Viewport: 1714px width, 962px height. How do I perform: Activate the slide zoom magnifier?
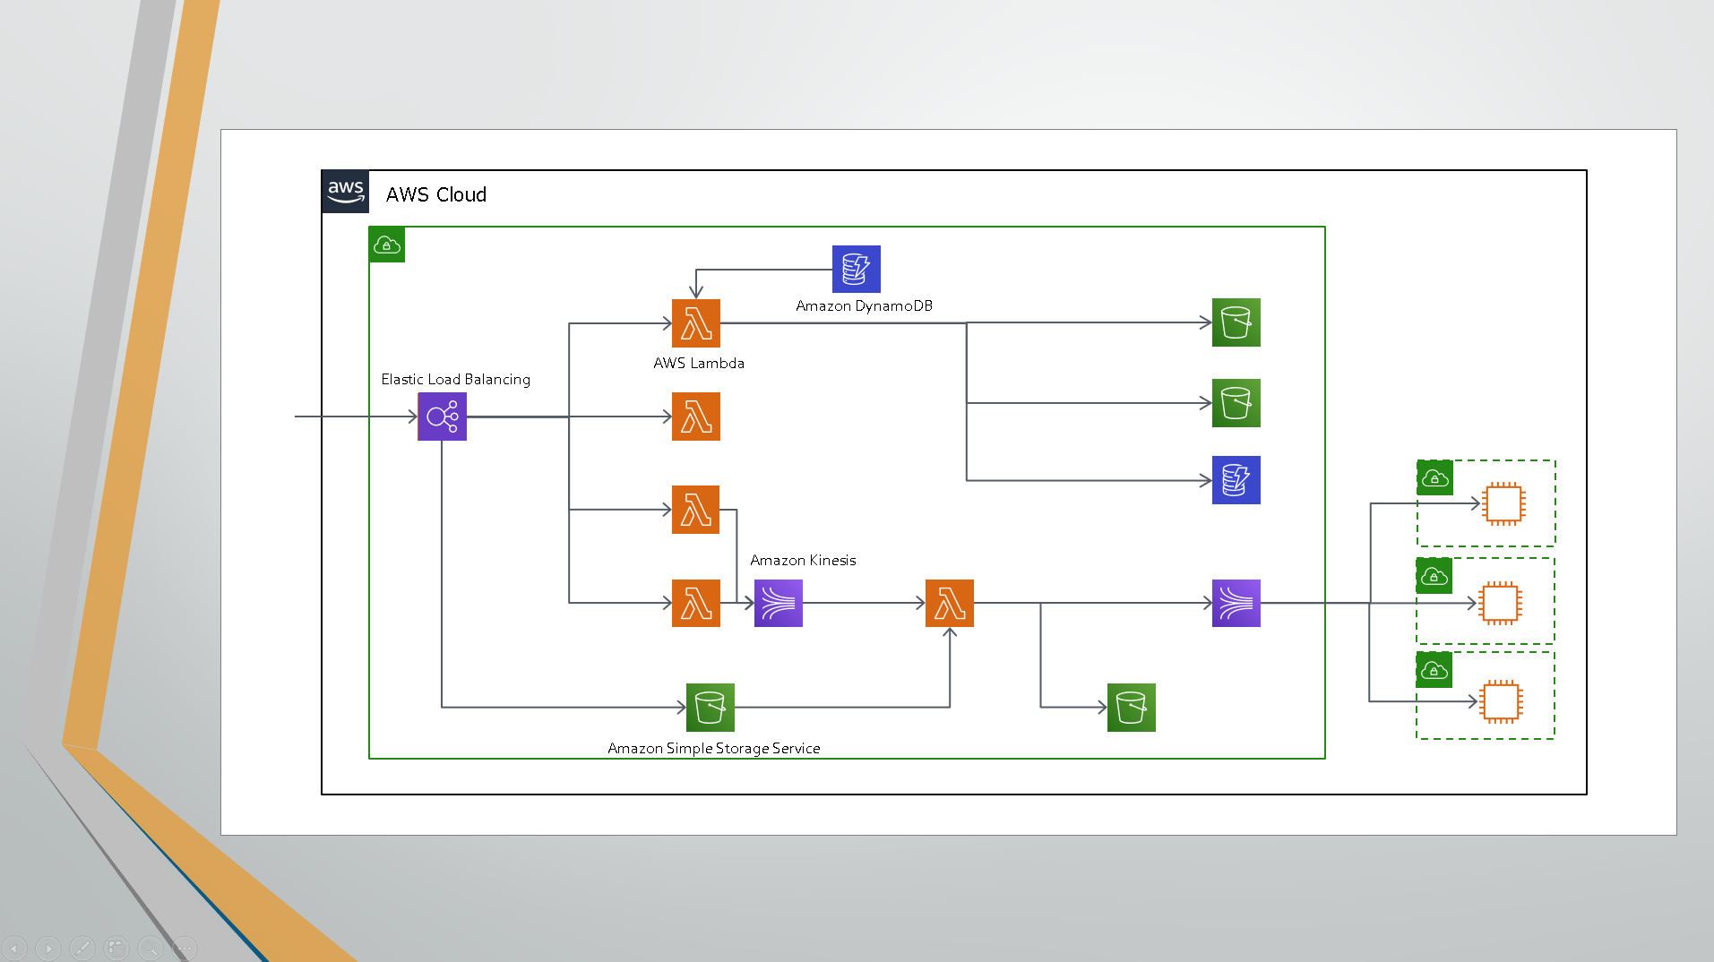pos(150,947)
